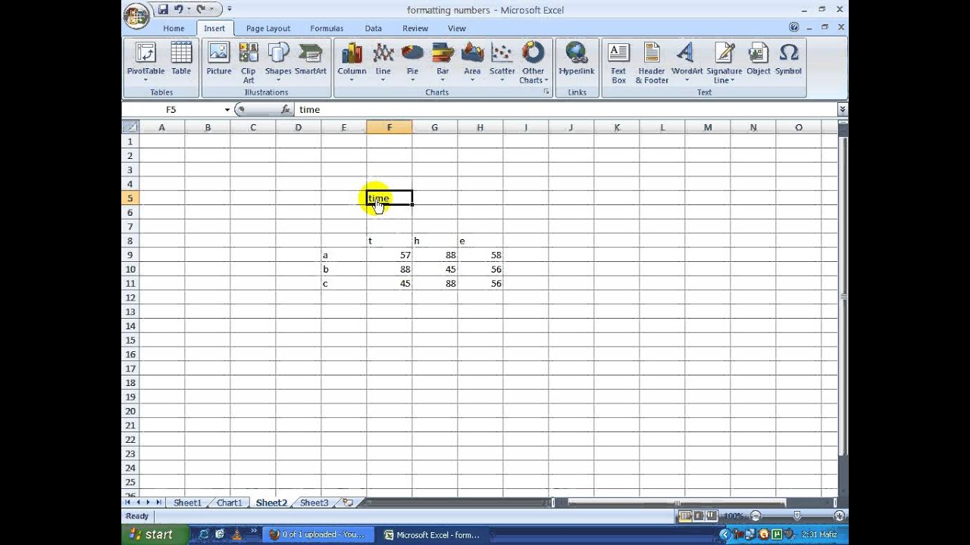Image resolution: width=970 pixels, height=545 pixels.
Task: Switch to the Page Layout tab
Action: coord(268,28)
